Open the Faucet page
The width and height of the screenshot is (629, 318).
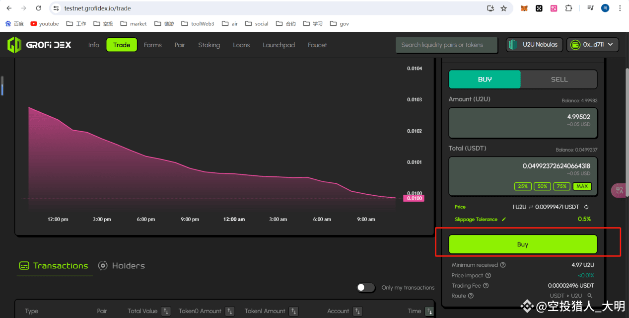[x=317, y=45]
